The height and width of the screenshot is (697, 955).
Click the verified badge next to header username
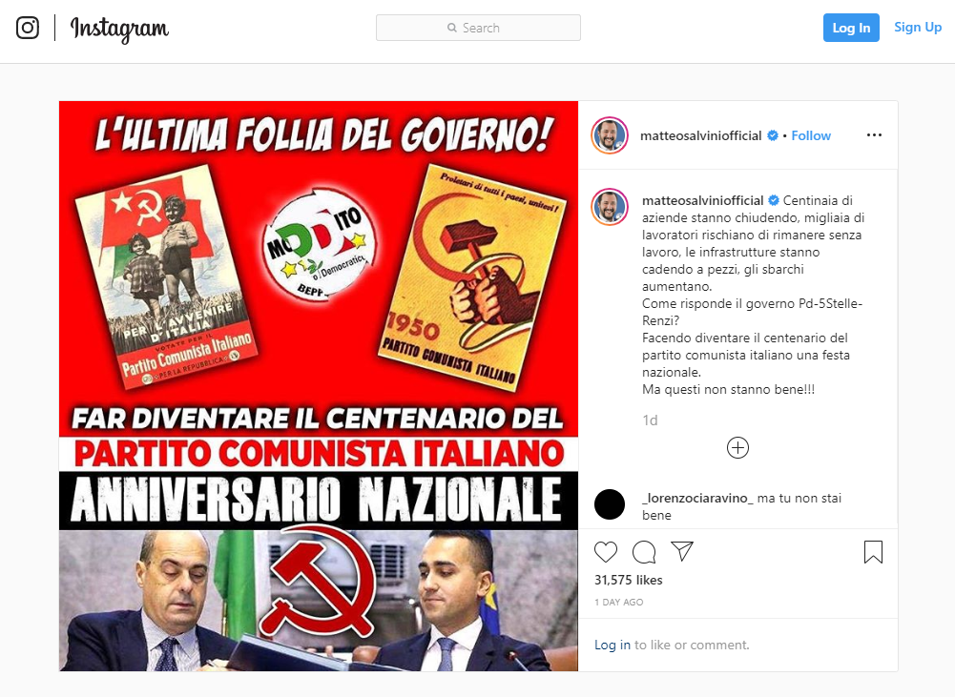click(772, 135)
